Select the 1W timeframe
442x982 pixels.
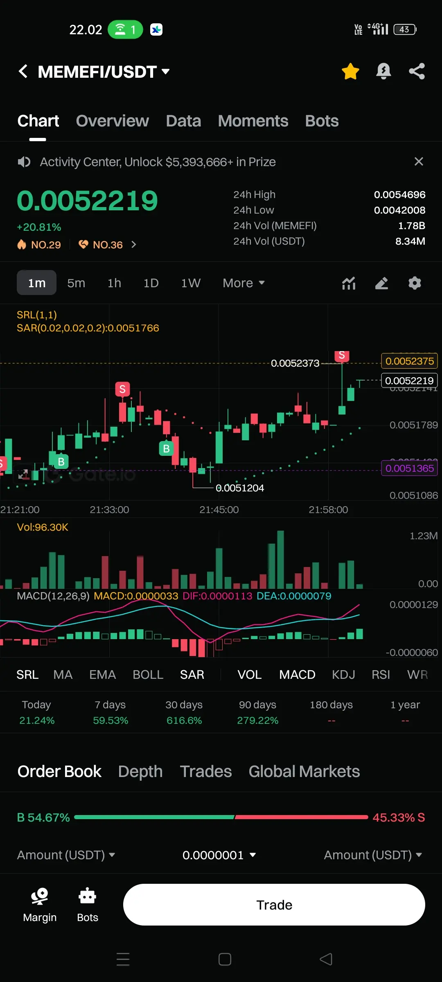[191, 283]
